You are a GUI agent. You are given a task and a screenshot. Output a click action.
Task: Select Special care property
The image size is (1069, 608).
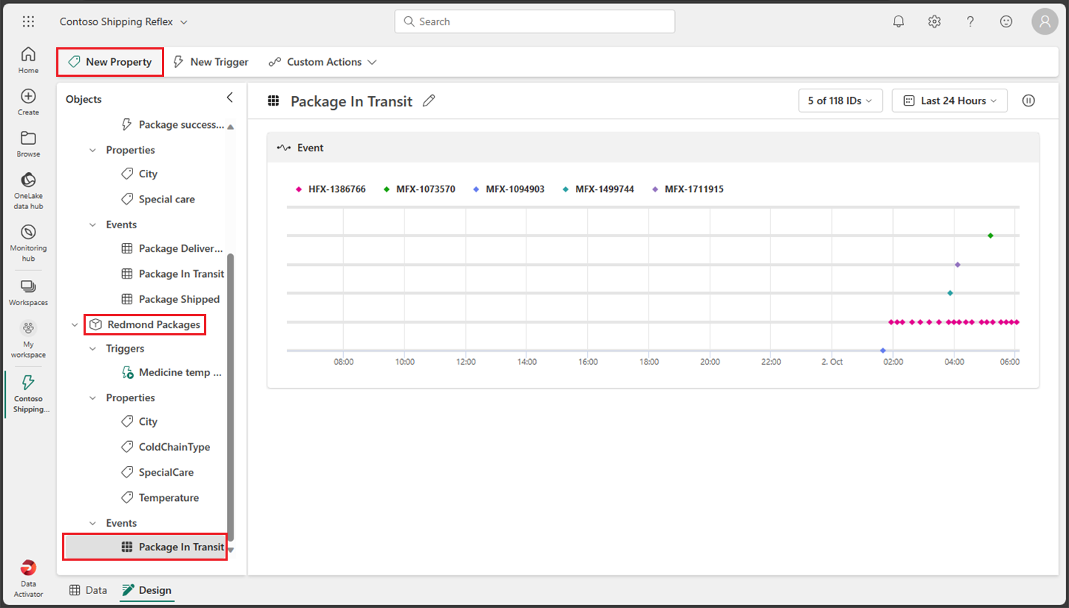point(157,199)
